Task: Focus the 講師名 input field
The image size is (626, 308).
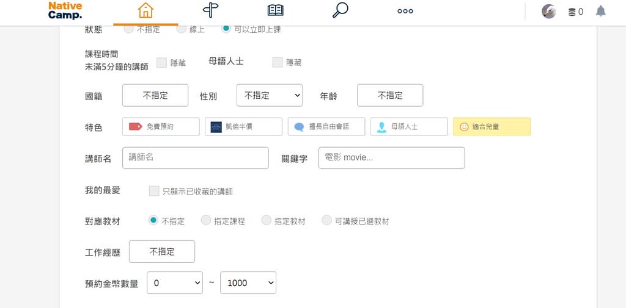Action: (196, 158)
